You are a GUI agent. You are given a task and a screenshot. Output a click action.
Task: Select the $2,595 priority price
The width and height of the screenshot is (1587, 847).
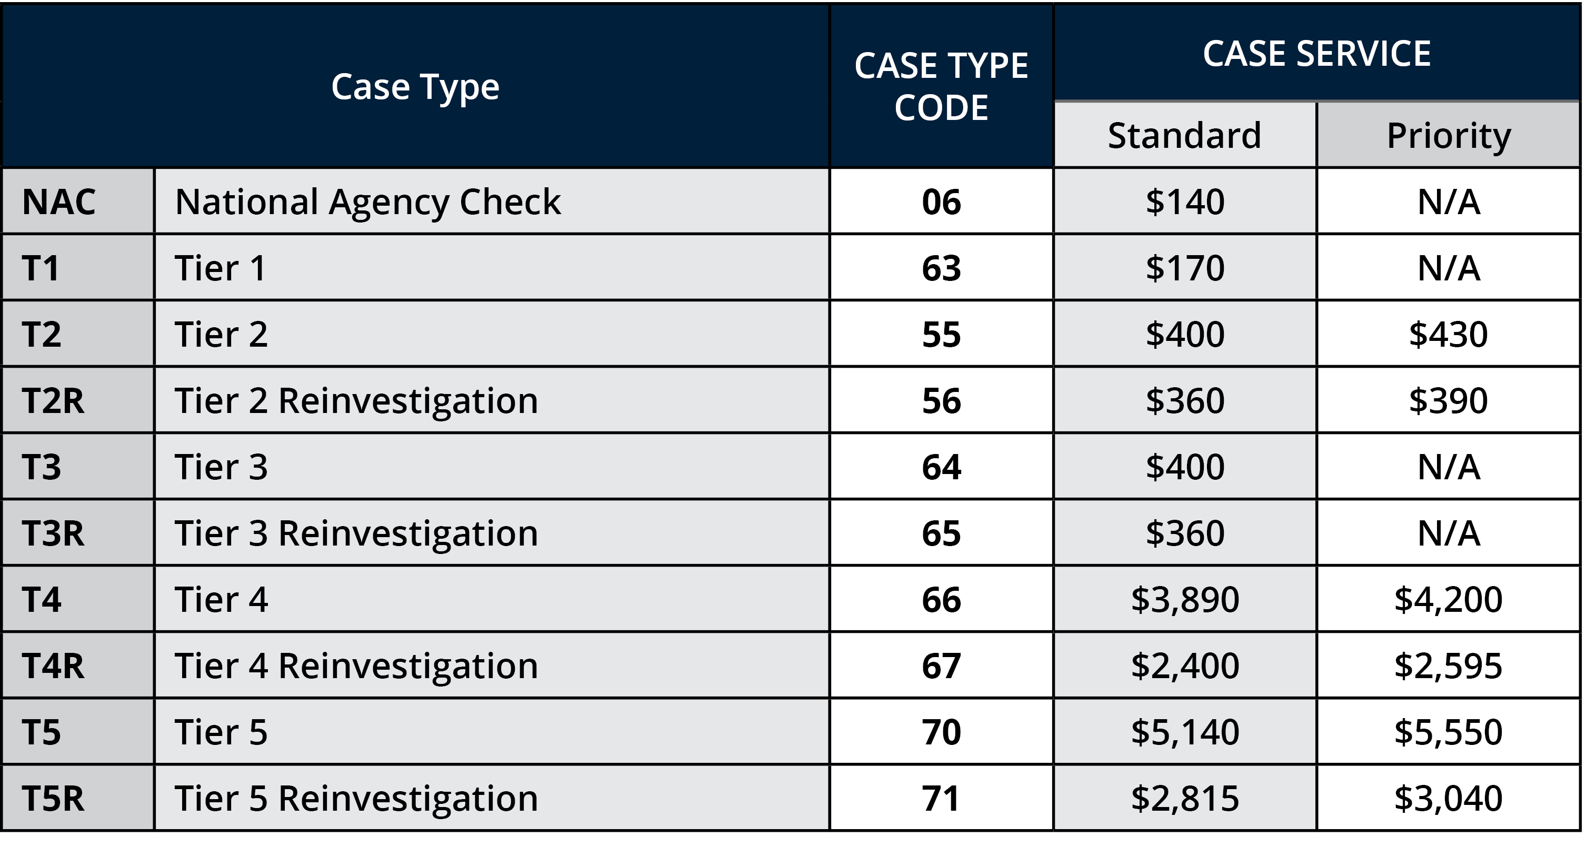(1449, 665)
